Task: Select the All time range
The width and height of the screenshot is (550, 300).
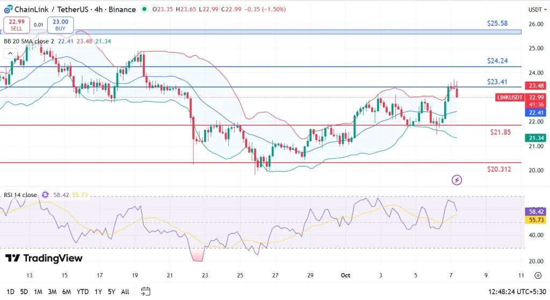Action: click(125, 291)
